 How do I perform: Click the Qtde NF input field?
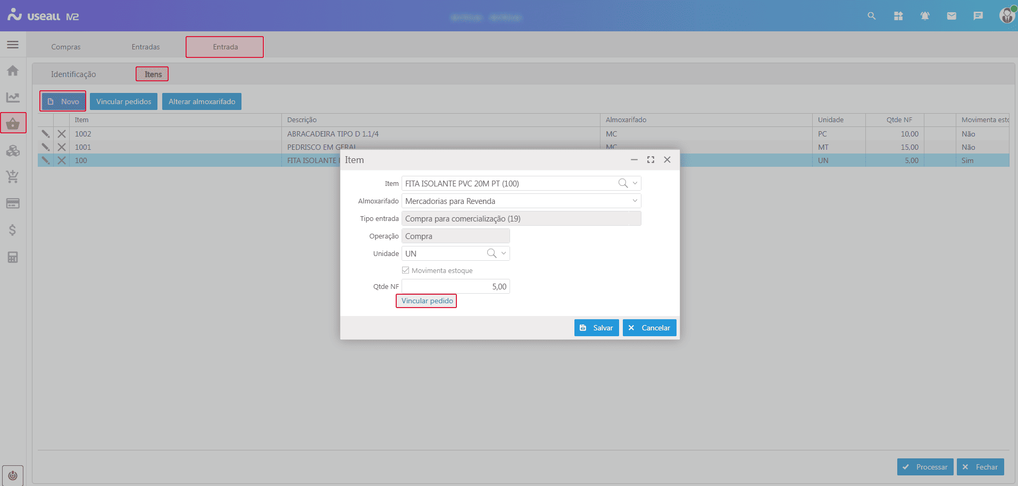[455, 286]
